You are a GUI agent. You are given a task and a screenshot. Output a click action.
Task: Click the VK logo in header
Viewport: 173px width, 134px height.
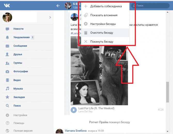(x=7, y=5)
